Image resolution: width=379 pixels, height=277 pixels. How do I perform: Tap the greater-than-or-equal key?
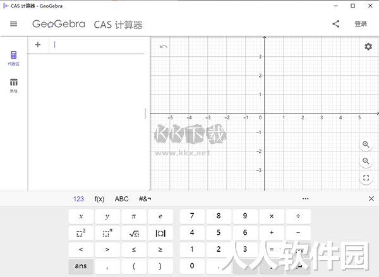(160, 249)
